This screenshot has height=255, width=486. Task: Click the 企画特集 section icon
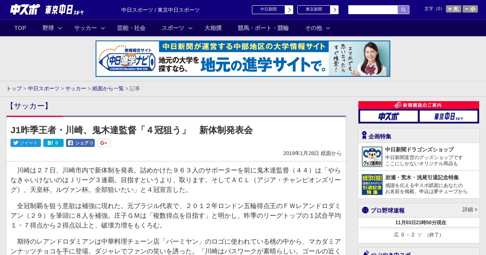pyautogui.click(x=364, y=136)
